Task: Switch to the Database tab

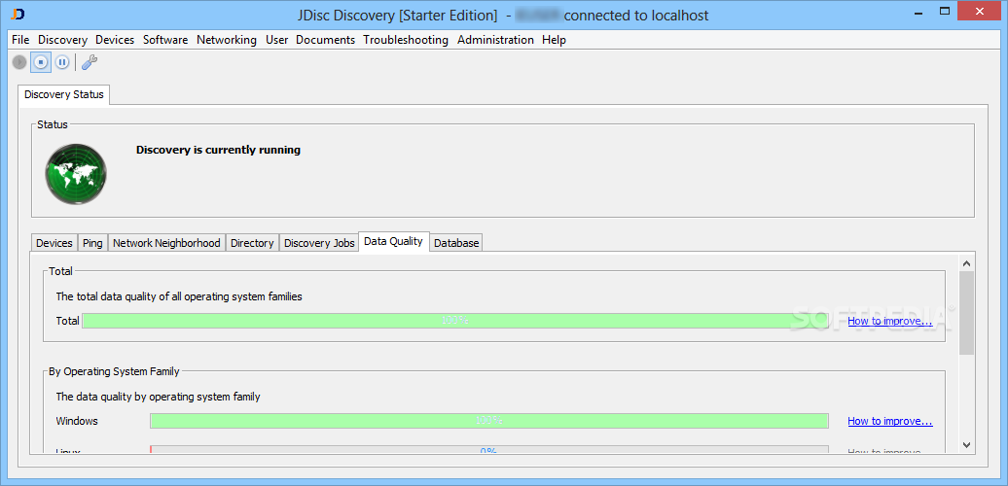Action: coord(455,243)
